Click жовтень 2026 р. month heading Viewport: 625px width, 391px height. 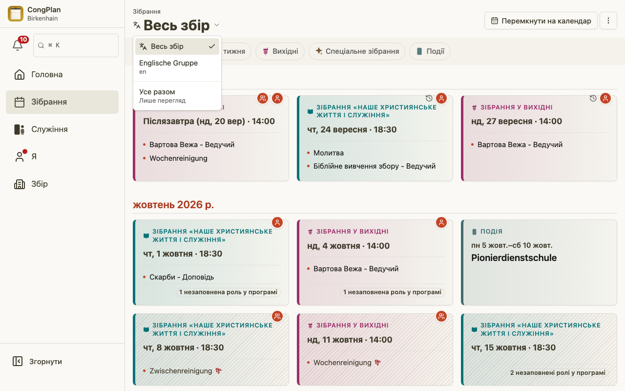click(x=173, y=205)
